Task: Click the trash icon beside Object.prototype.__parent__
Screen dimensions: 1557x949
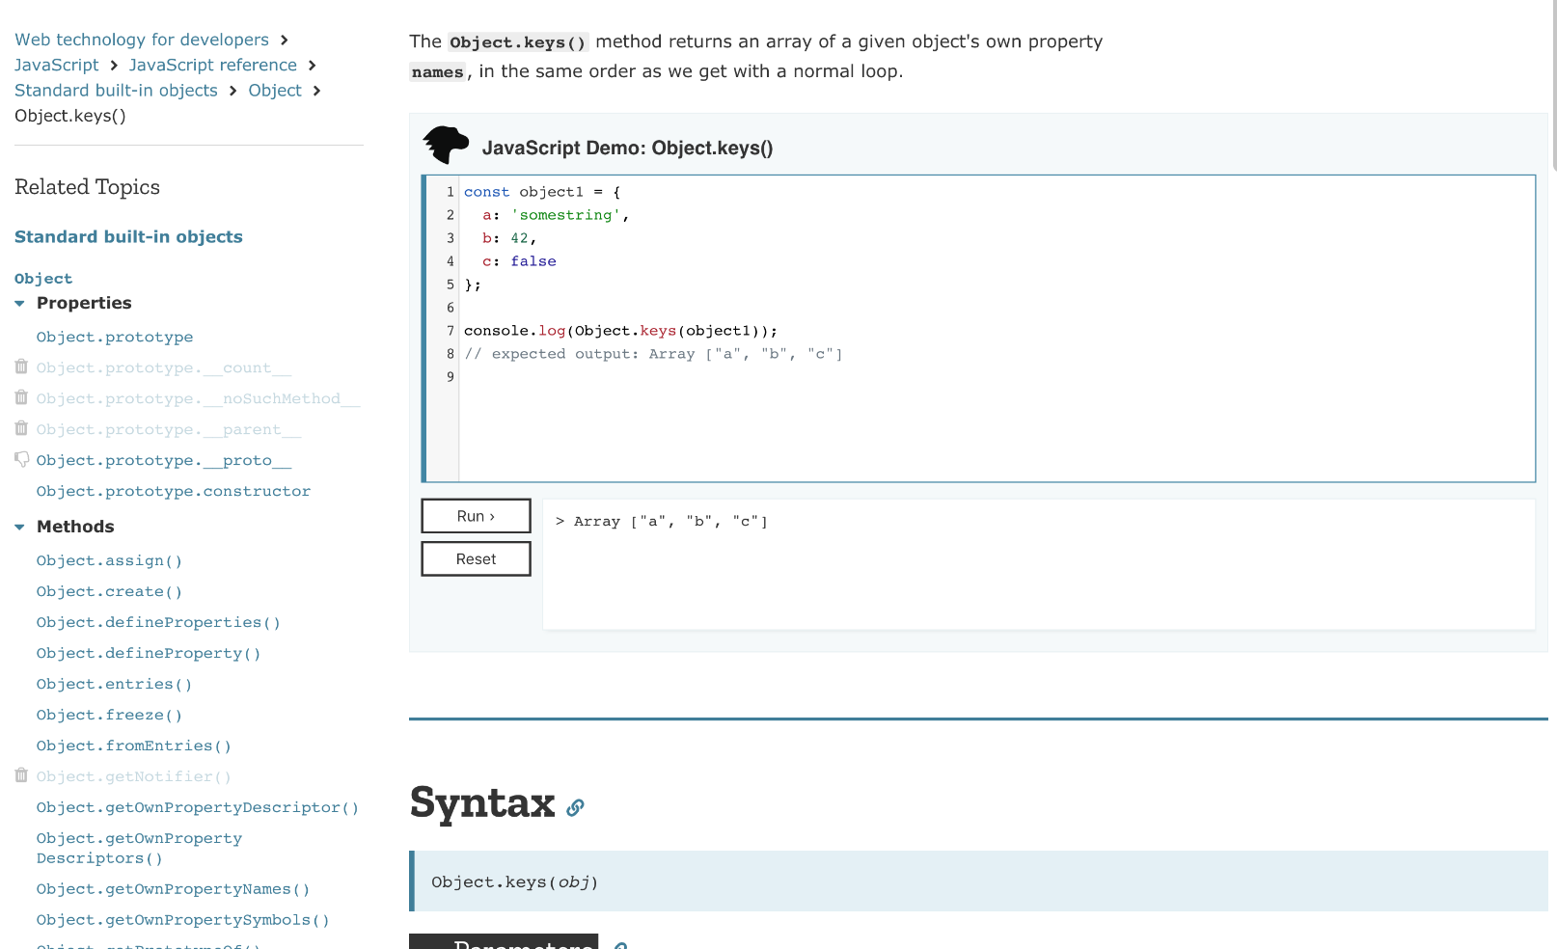Action: pyautogui.click(x=21, y=428)
